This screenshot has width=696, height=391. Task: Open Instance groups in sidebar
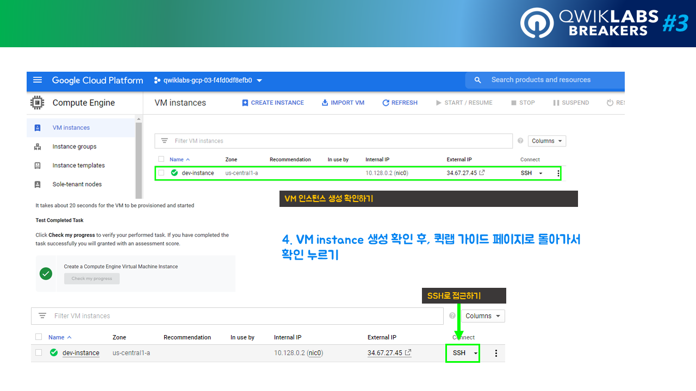(x=74, y=147)
